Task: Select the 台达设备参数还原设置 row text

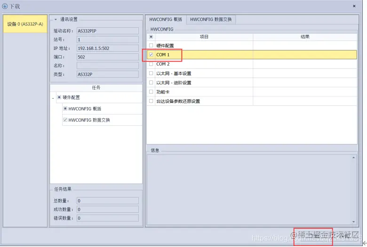Action: pos(178,101)
